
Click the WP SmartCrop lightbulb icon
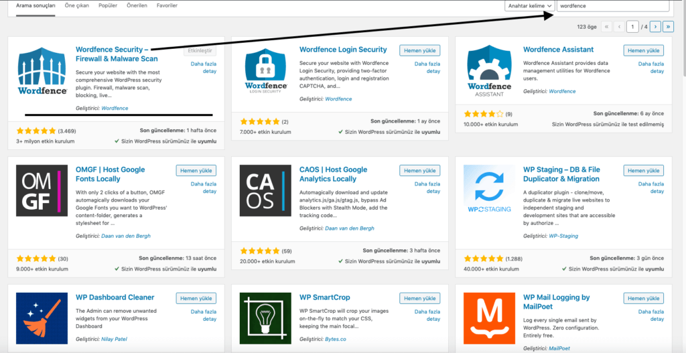click(x=265, y=318)
